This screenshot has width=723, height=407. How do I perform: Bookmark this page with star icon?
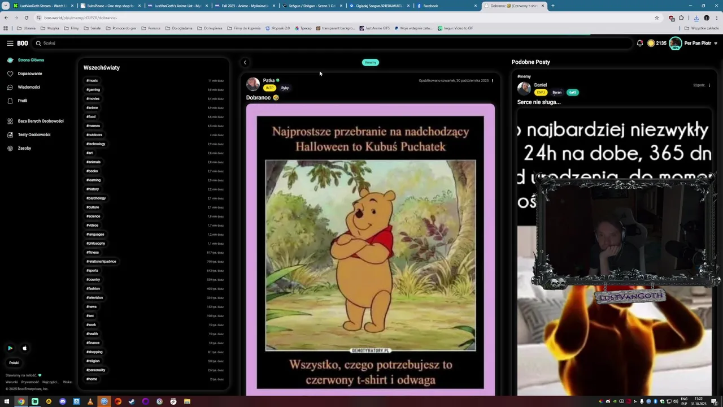point(656,18)
